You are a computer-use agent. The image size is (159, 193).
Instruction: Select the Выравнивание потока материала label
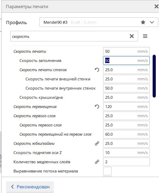pos(46,171)
